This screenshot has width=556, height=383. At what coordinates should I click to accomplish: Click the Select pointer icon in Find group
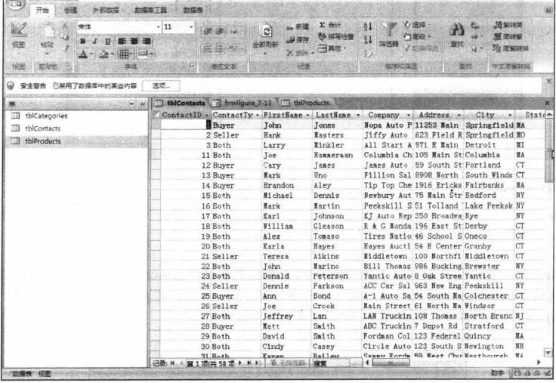tap(475, 48)
